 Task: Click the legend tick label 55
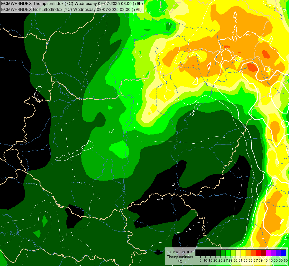(281, 260)
